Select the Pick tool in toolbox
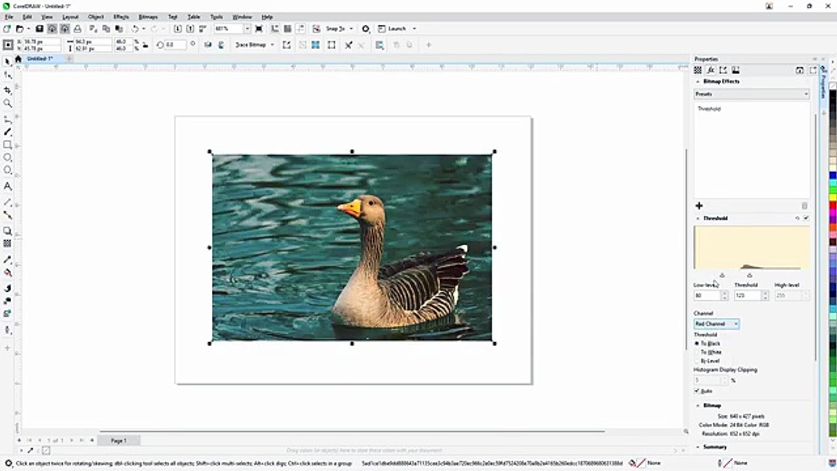Screen dimensions: 837x471 click(8, 61)
